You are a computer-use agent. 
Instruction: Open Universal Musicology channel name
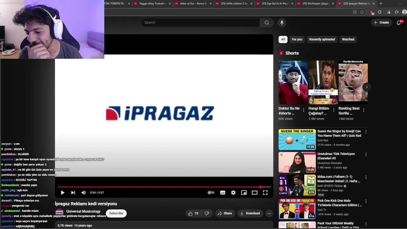click(x=83, y=211)
